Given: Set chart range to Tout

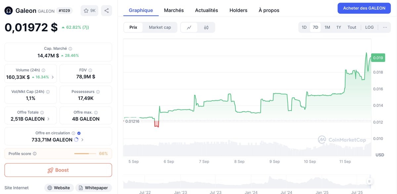Looking at the screenshot, I should [x=352, y=27].
